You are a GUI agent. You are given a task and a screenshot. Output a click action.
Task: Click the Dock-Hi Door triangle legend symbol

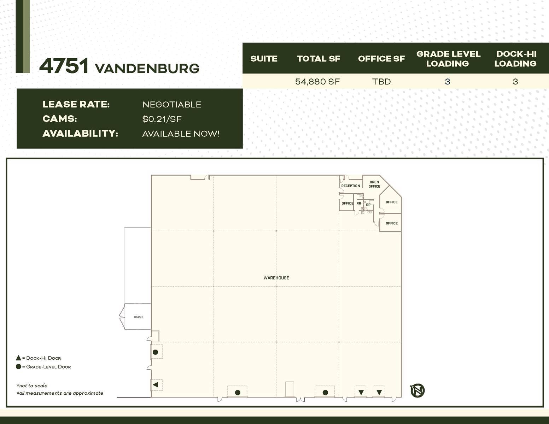point(18,358)
